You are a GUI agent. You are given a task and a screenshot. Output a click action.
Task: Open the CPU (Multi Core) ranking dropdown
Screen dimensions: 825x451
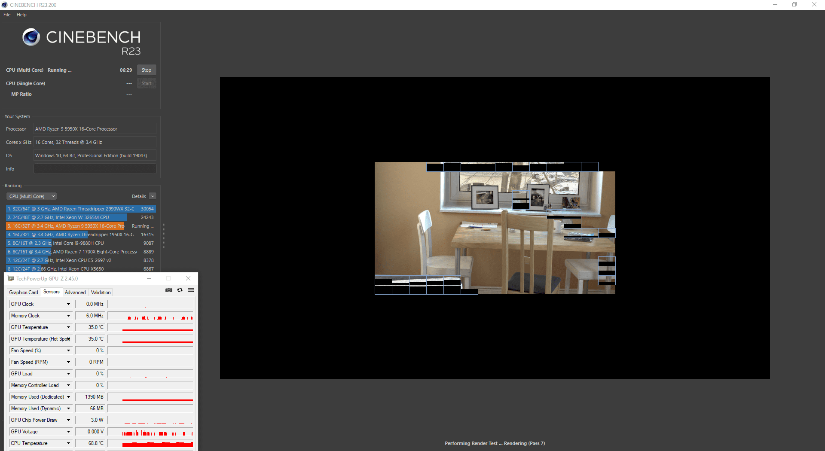click(x=32, y=196)
